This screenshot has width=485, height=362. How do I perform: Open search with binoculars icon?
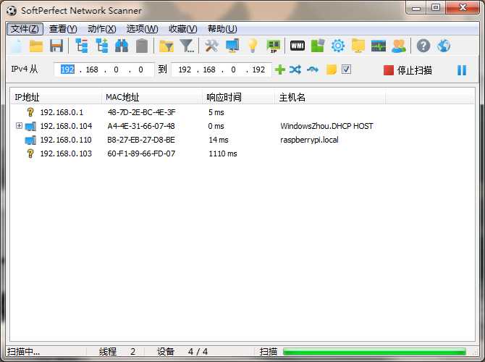tap(122, 46)
